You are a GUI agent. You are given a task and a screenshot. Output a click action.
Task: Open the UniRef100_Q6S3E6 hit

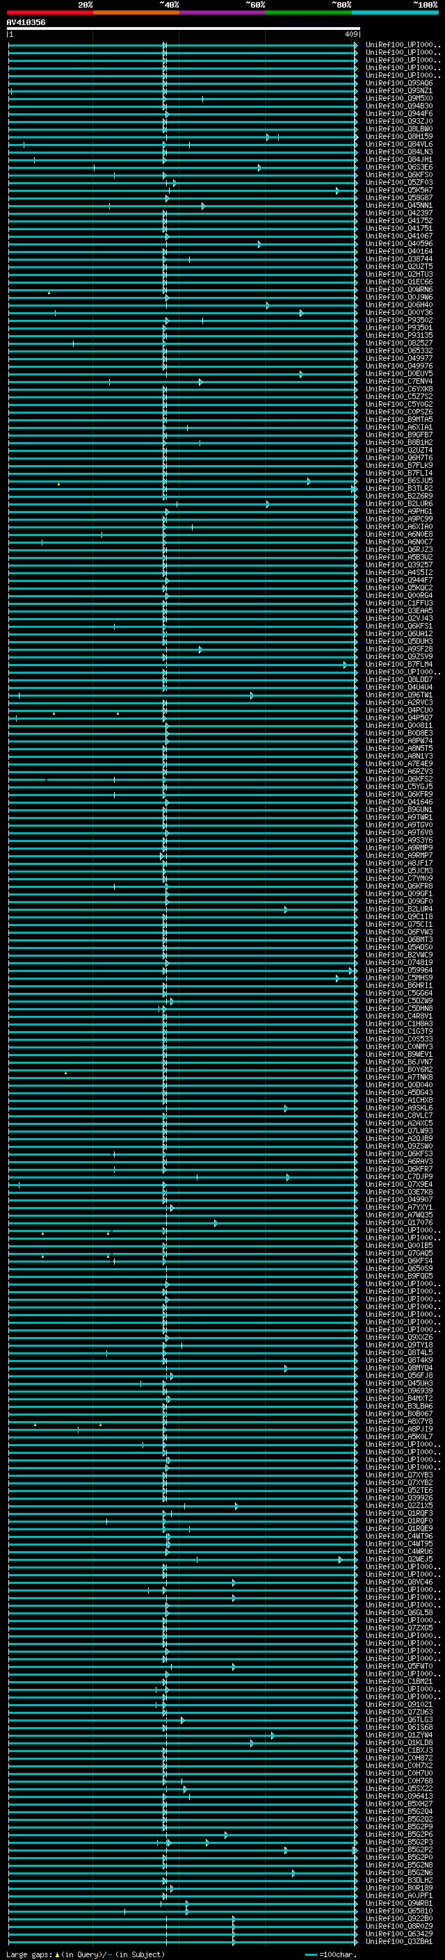click(x=399, y=168)
